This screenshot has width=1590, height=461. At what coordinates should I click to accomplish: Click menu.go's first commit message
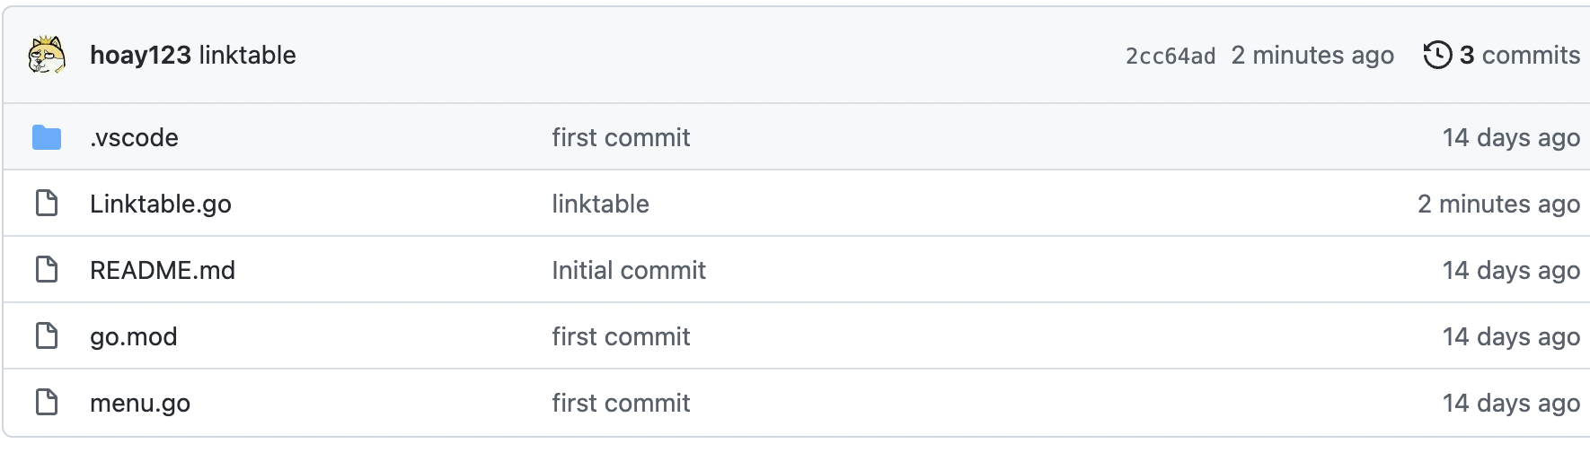coord(621,403)
